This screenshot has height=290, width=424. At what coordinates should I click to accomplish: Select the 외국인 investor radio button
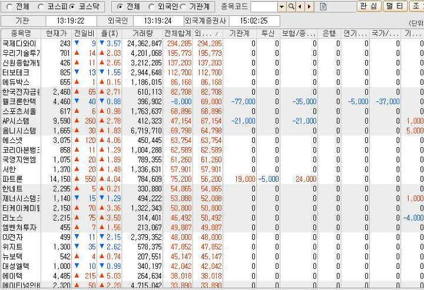coord(152,6)
